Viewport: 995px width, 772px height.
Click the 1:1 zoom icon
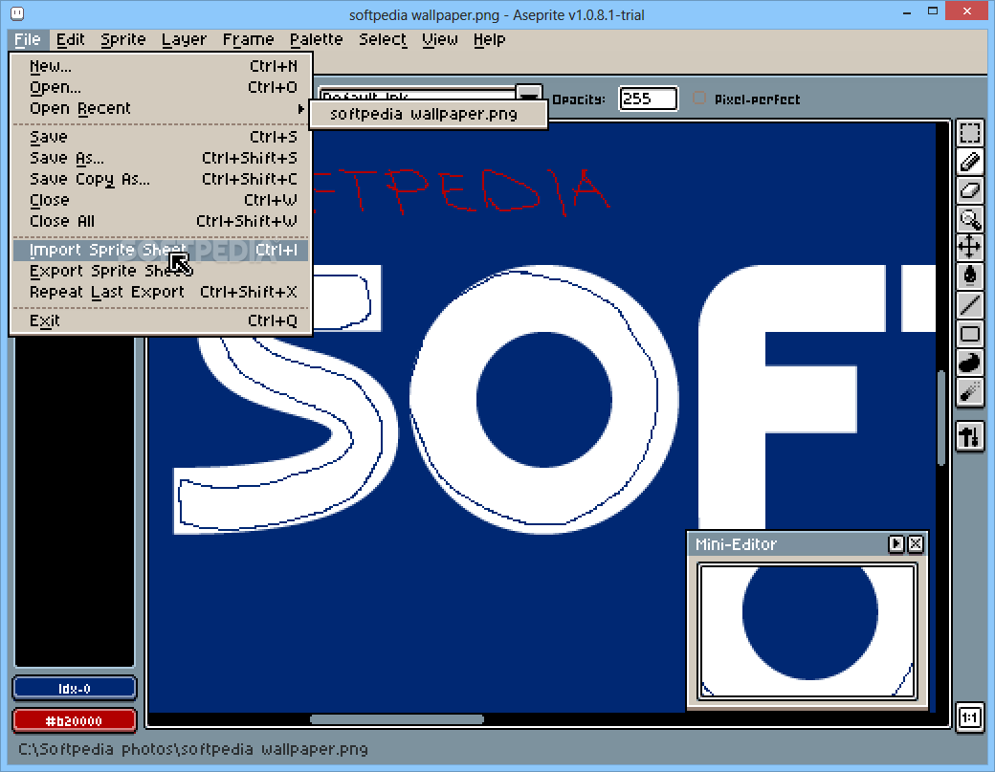[x=969, y=717]
